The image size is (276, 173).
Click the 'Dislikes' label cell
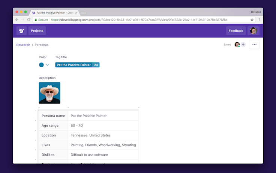(x=53, y=155)
